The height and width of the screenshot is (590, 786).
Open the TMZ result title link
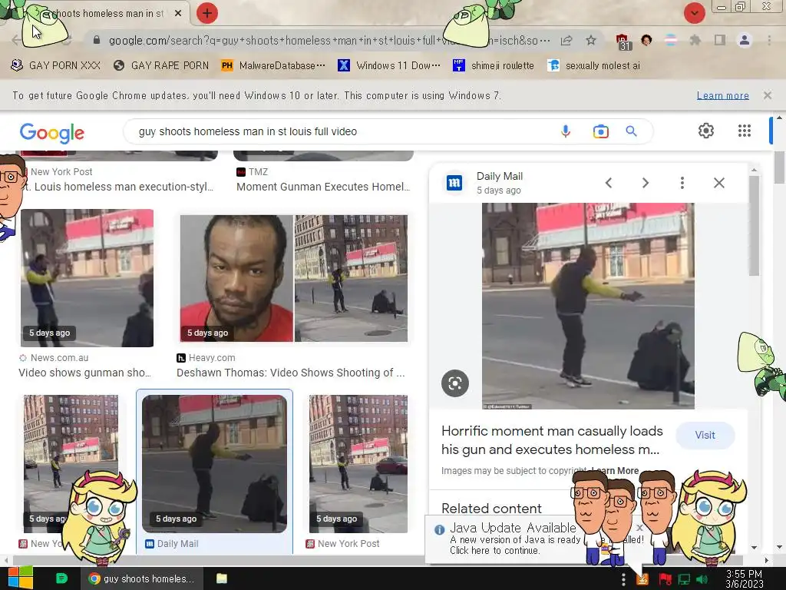(x=323, y=187)
